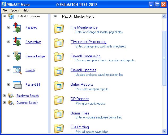Viewport: 168px width, 135px height.
Task: Open the Payroll Updates link
Action: click(83, 70)
